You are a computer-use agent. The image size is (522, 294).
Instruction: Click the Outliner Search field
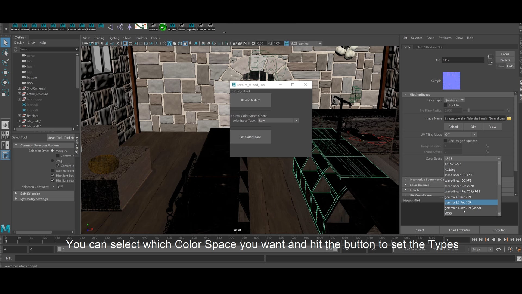click(47, 49)
